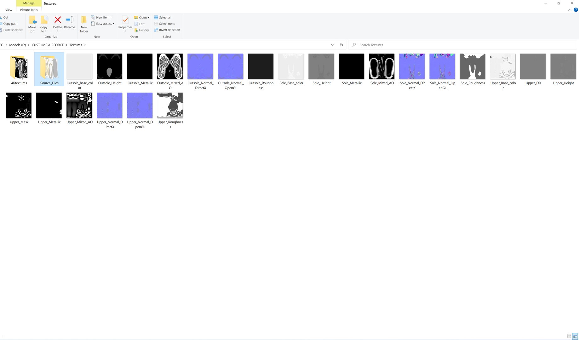Click Copy path
579x340 pixels.
pyautogui.click(x=9, y=24)
